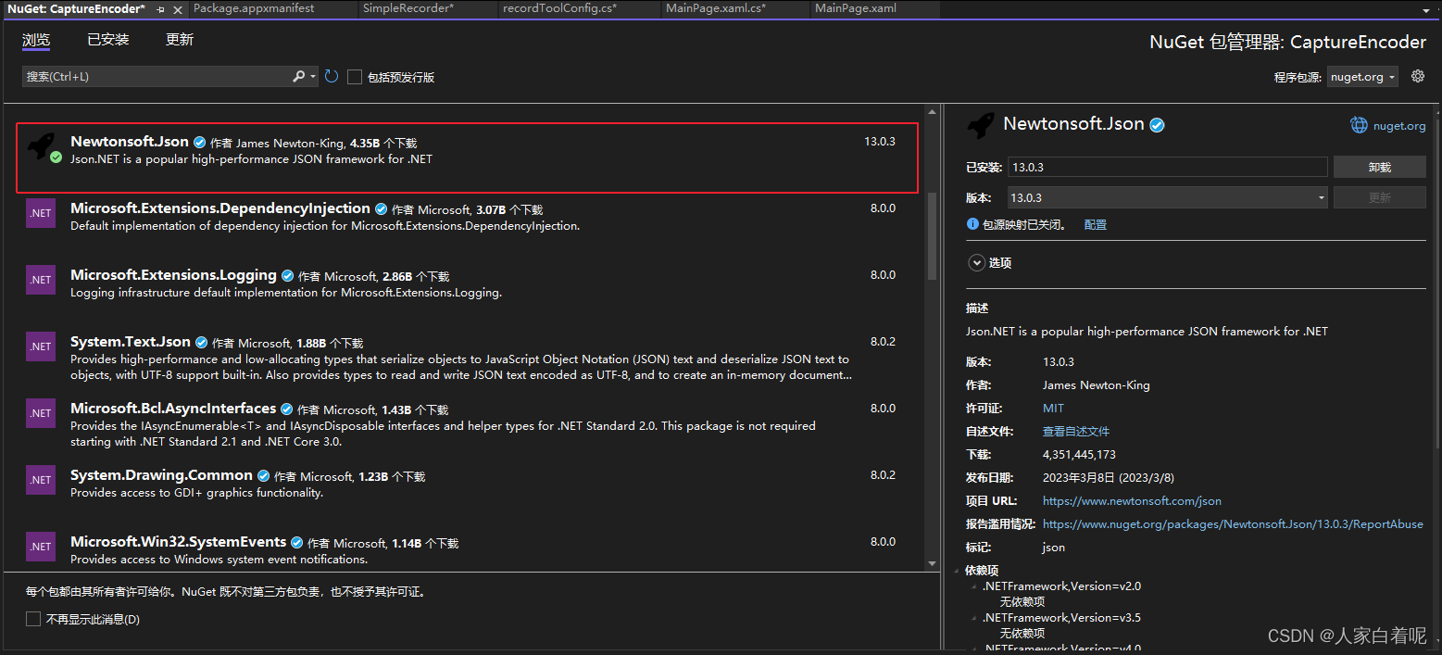Click the 卸载 button

coord(1380,168)
